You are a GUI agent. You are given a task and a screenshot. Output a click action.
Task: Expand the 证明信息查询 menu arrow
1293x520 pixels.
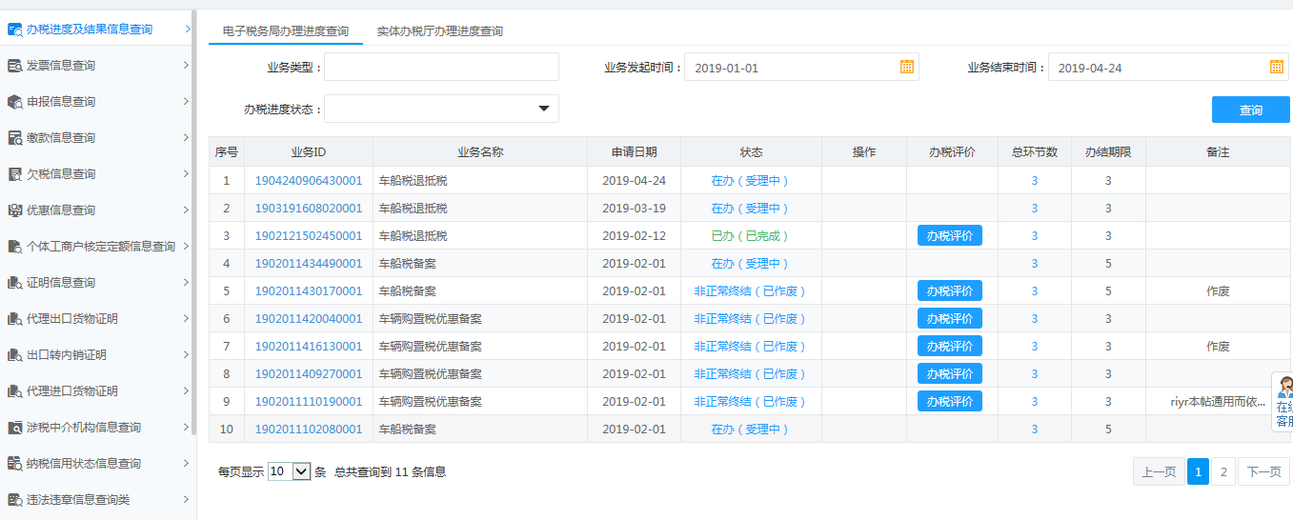186,283
